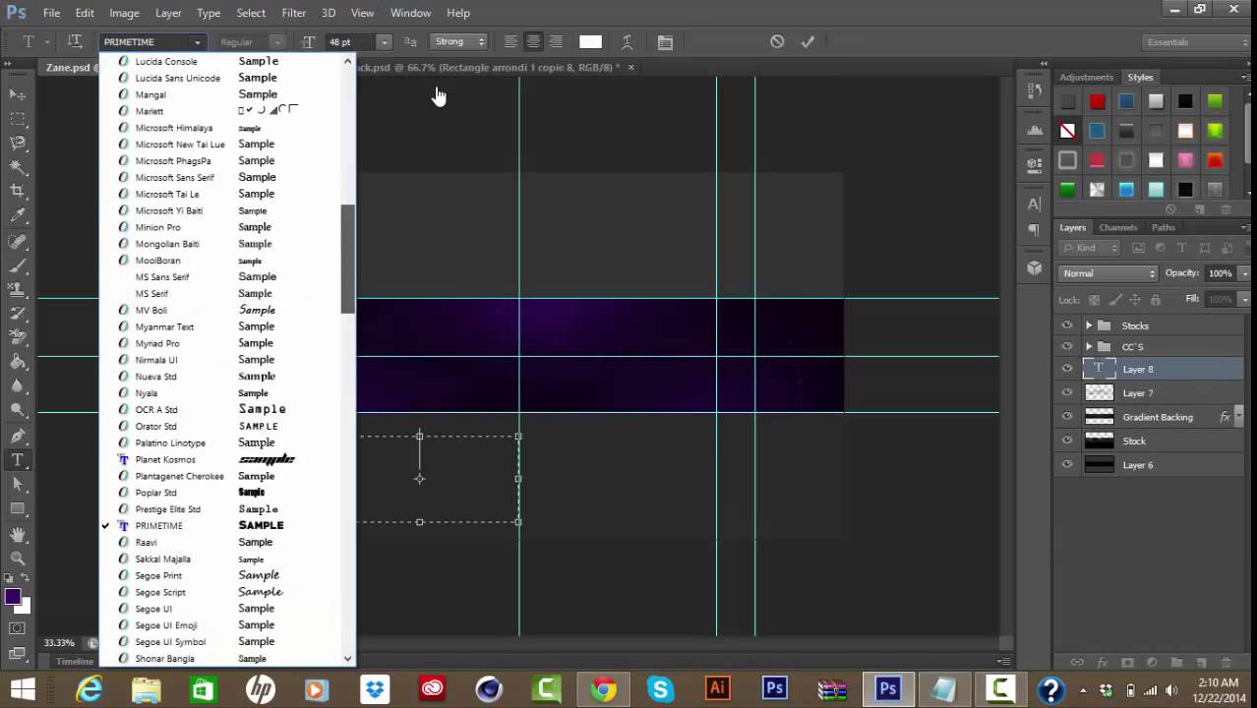
Task: Open the collapsed History panel icon
Action: 1034,90
